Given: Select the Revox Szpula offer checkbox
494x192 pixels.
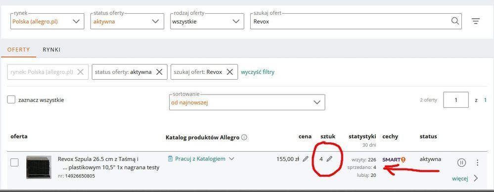Looking at the screenshot, I should [x=14, y=162].
